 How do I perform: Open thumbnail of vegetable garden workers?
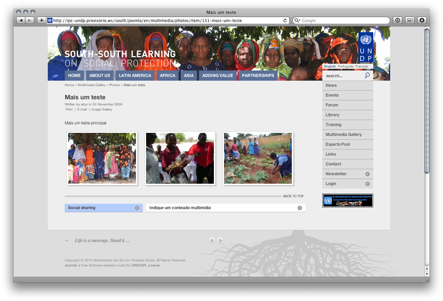pyautogui.click(x=258, y=158)
